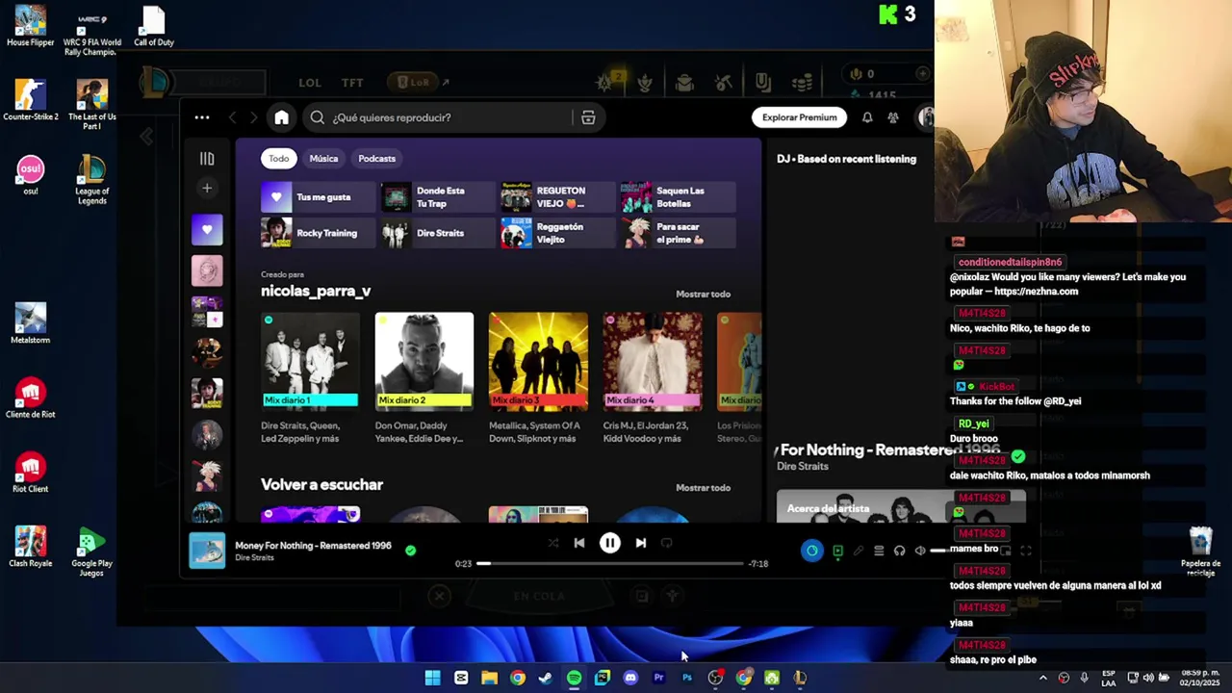Select the Podcasts filter chip
The width and height of the screenshot is (1232, 693).
(x=376, y=159)
